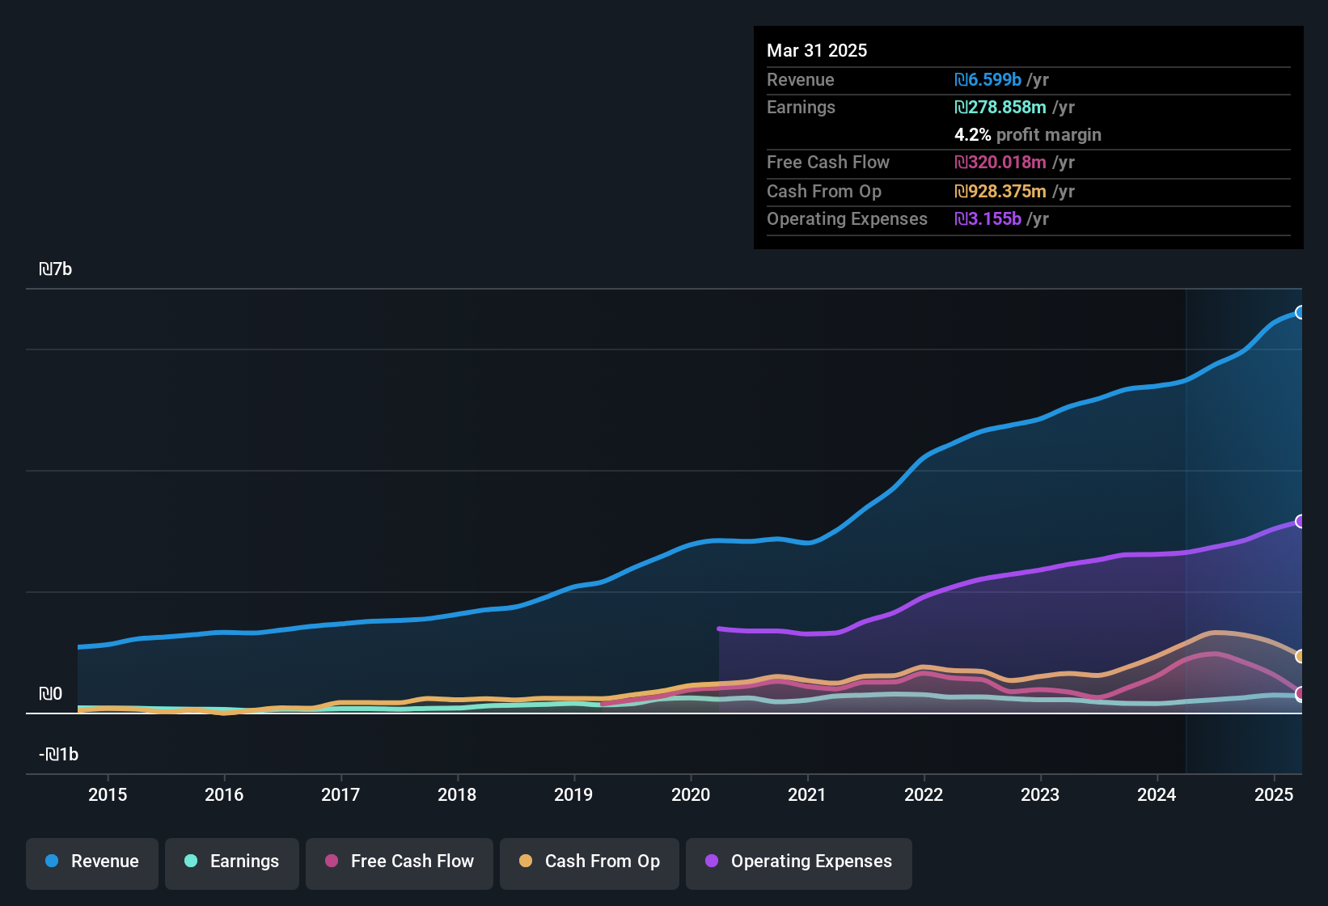The image size is (1328, 906).
Task: Select the Cash From Op endpoint marker
Action: pos(1300,656)
